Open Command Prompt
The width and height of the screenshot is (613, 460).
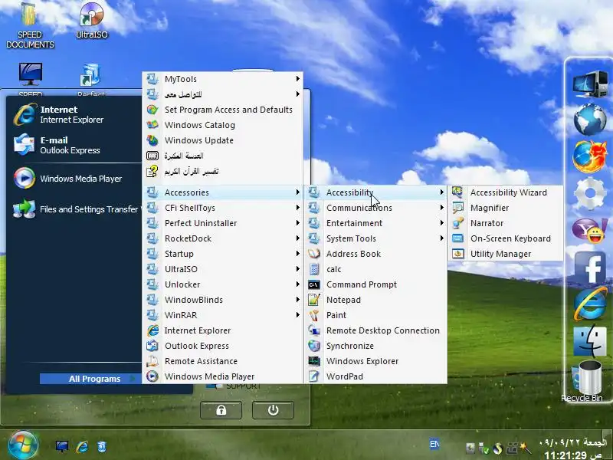point(375,284)
